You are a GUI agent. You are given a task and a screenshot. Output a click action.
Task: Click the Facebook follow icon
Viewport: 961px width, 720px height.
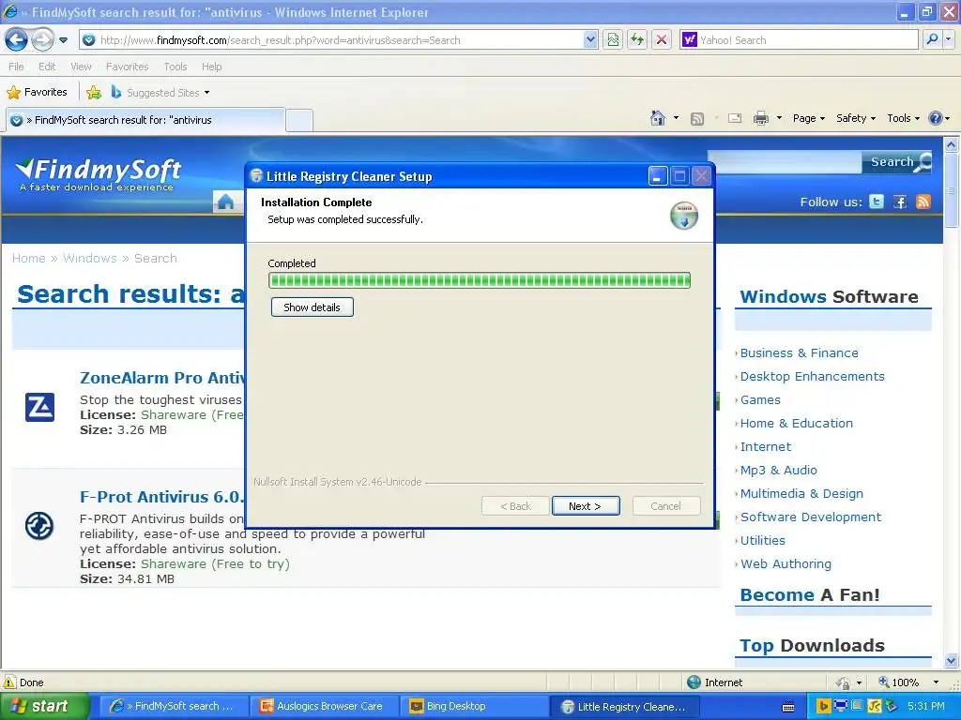tap(900, 202)
